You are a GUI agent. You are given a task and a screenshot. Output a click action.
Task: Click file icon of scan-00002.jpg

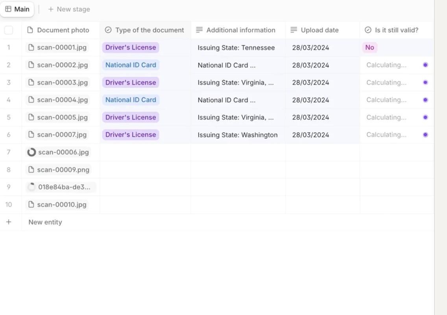[x=31, y=65]
